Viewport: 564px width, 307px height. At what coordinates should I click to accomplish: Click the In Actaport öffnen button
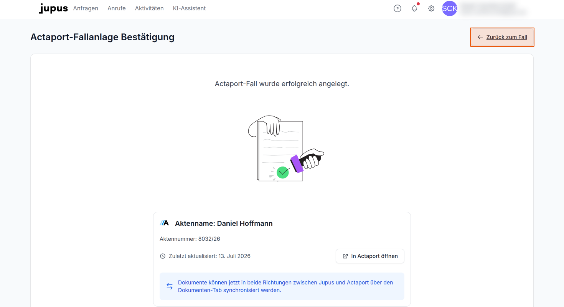click(370, 256)
